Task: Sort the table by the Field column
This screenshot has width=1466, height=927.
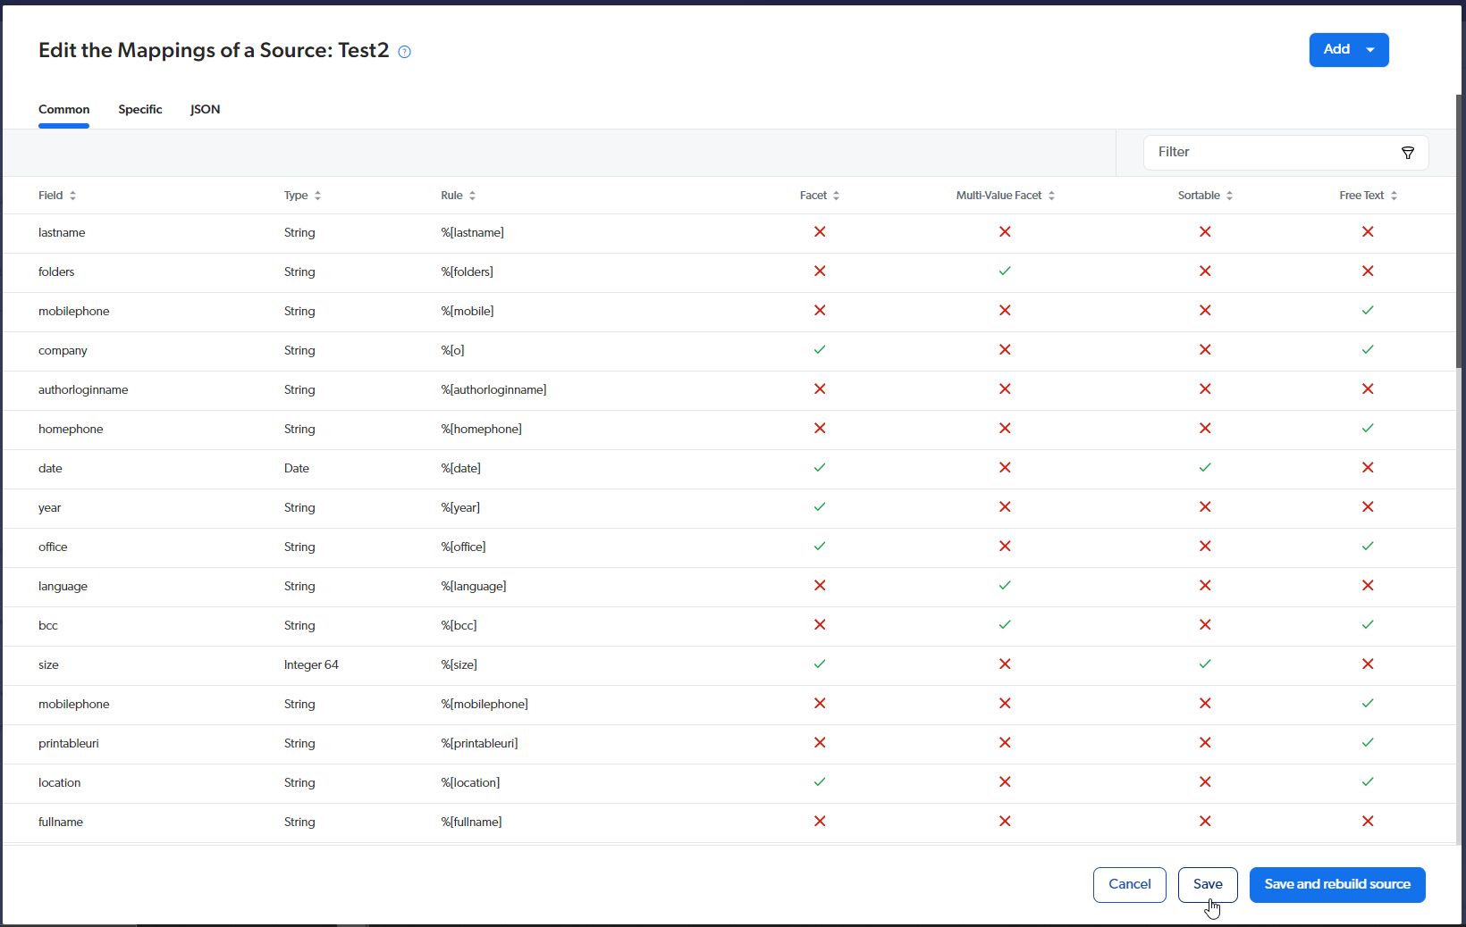Action: pyautogui.click(x=72, y=195)
